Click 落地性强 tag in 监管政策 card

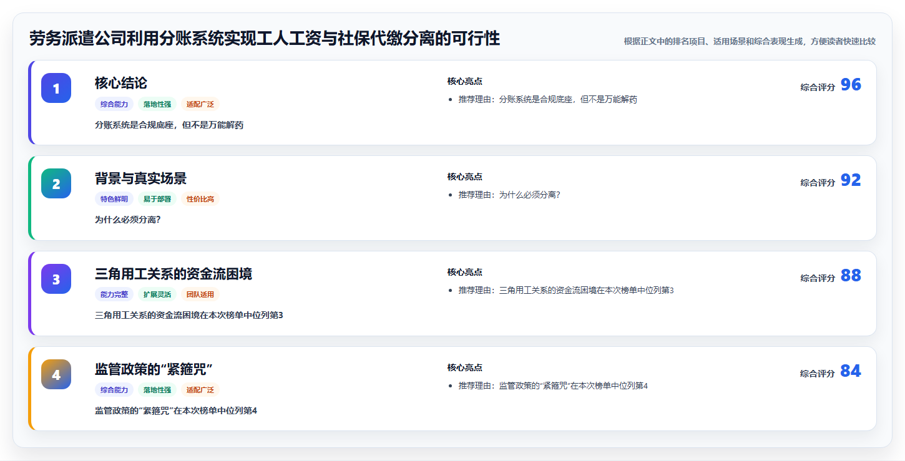coord(157,390)
